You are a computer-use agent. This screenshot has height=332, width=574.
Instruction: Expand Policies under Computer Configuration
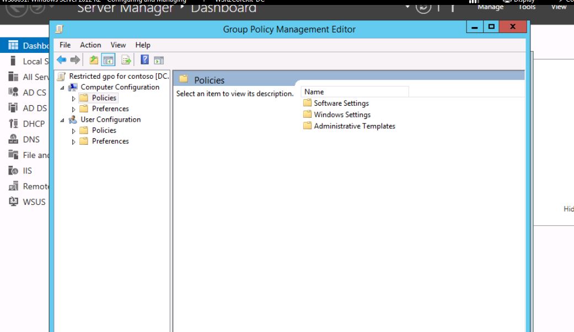(x=74, y=99)
